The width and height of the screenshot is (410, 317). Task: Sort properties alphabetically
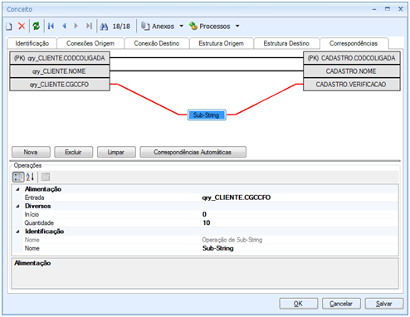coord(30,177)
